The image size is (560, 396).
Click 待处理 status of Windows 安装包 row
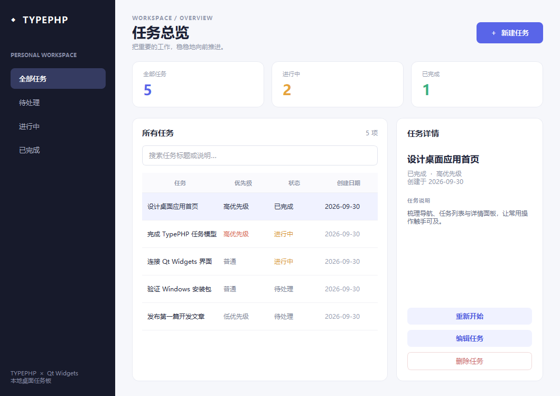(284, 289)
